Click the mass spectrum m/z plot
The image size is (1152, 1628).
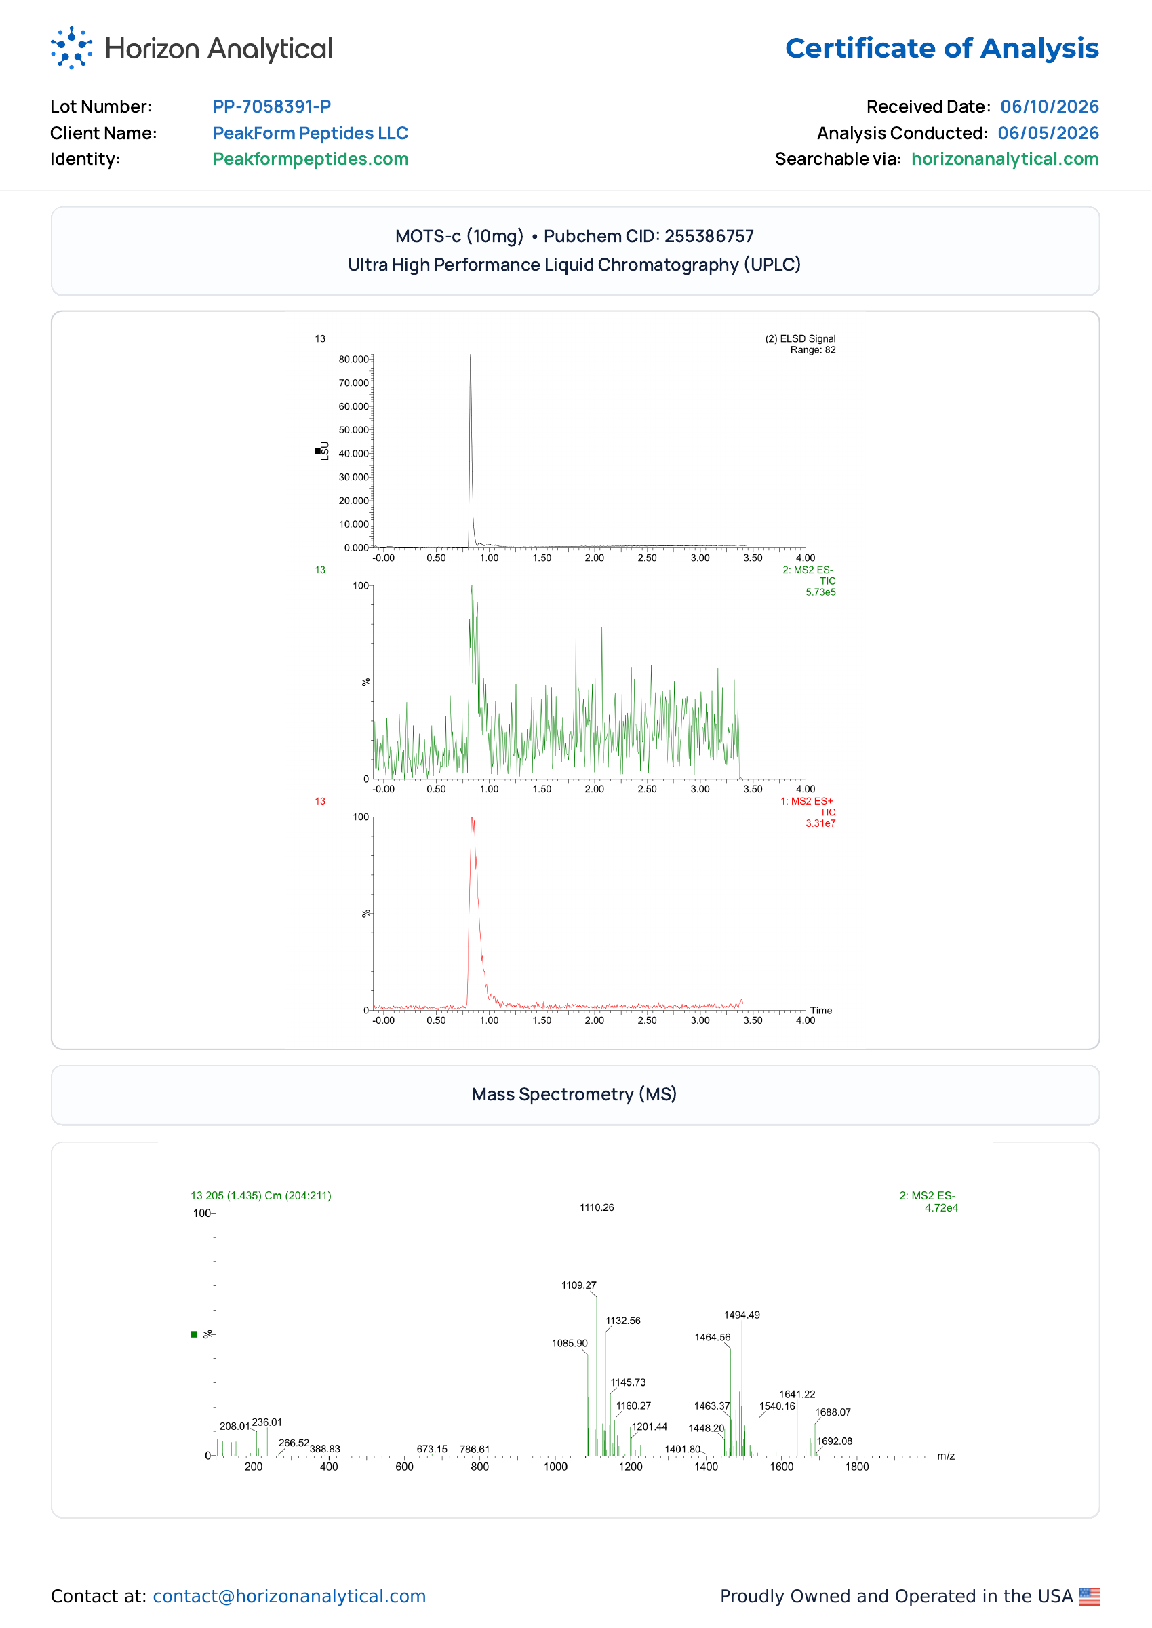(x=574, y=1334)
